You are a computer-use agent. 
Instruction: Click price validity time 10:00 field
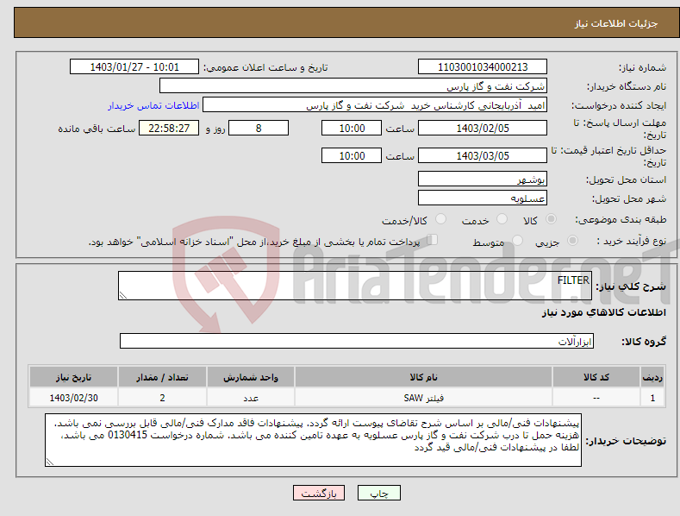[x=352, y=155]
